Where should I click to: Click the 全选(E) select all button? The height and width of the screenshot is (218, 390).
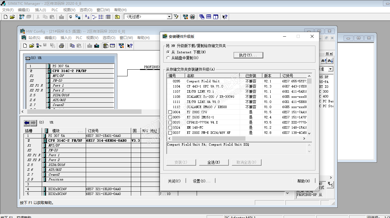point(214,162)
